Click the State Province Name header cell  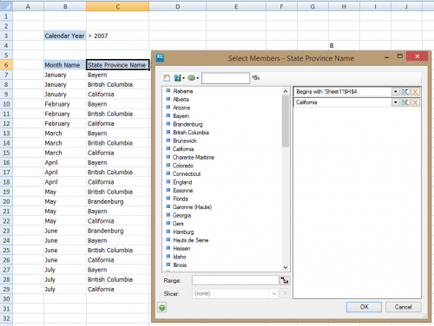tap(117, 65)
